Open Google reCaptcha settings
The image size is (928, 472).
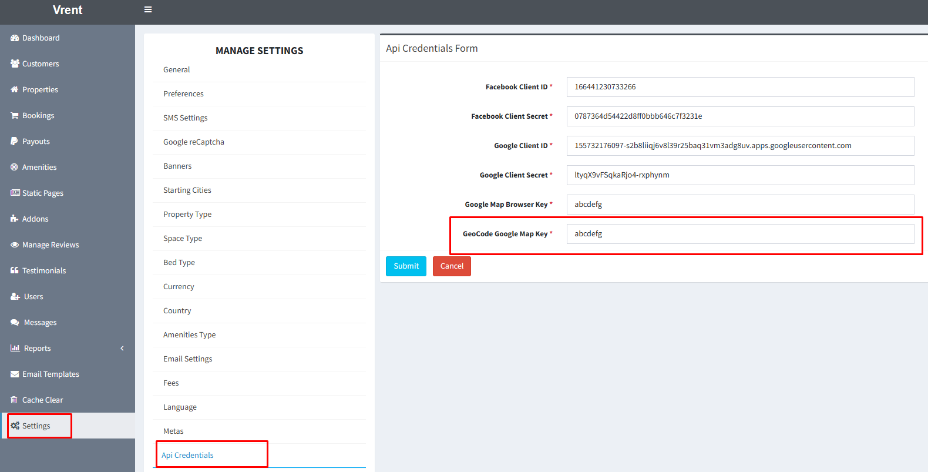point(194,142)
